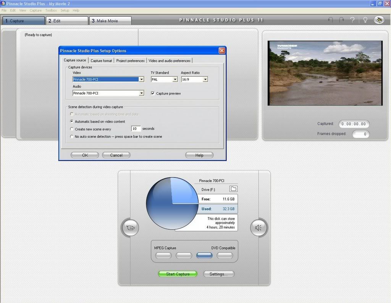The height and width of the screenshot is (303, 391).
Task: Open the View menu
Action: (x=23, y=10)
